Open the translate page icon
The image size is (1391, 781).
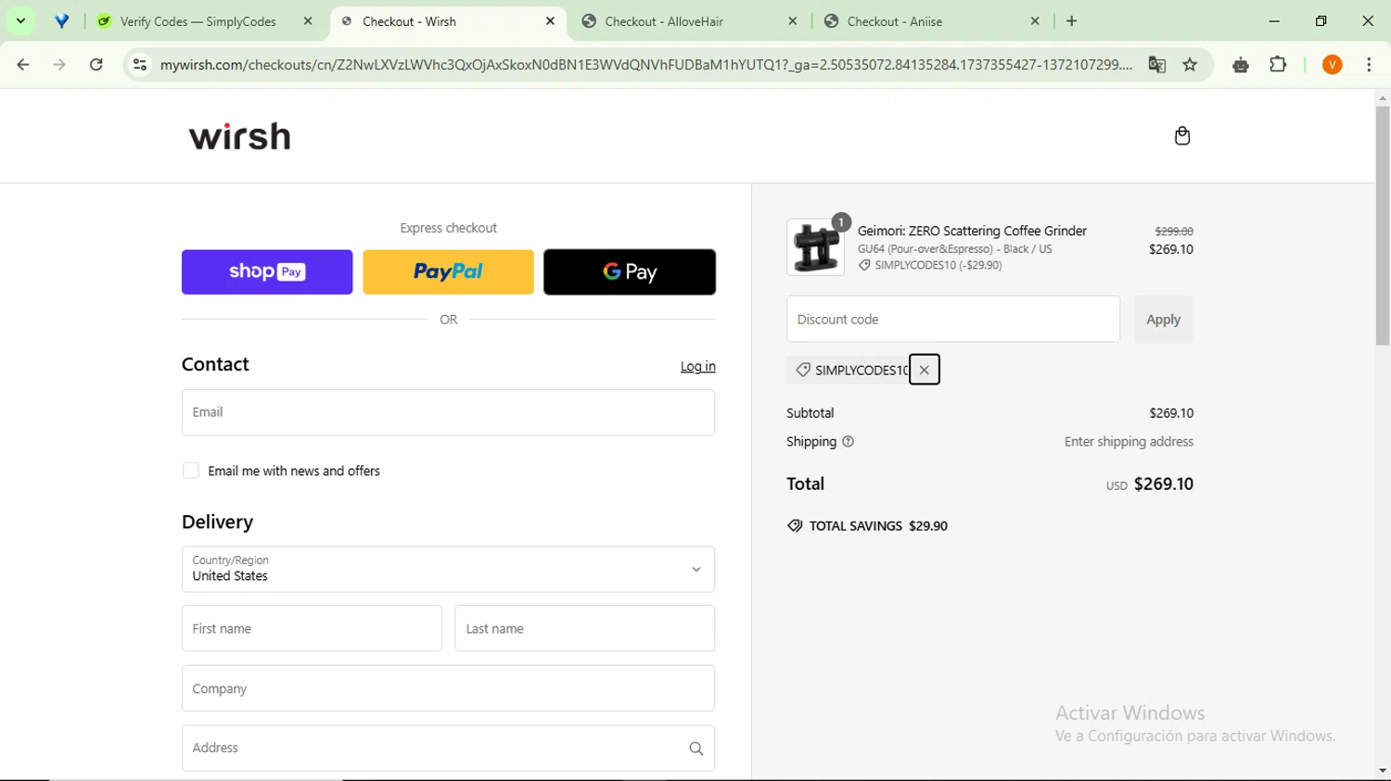tap(1156, 65)
